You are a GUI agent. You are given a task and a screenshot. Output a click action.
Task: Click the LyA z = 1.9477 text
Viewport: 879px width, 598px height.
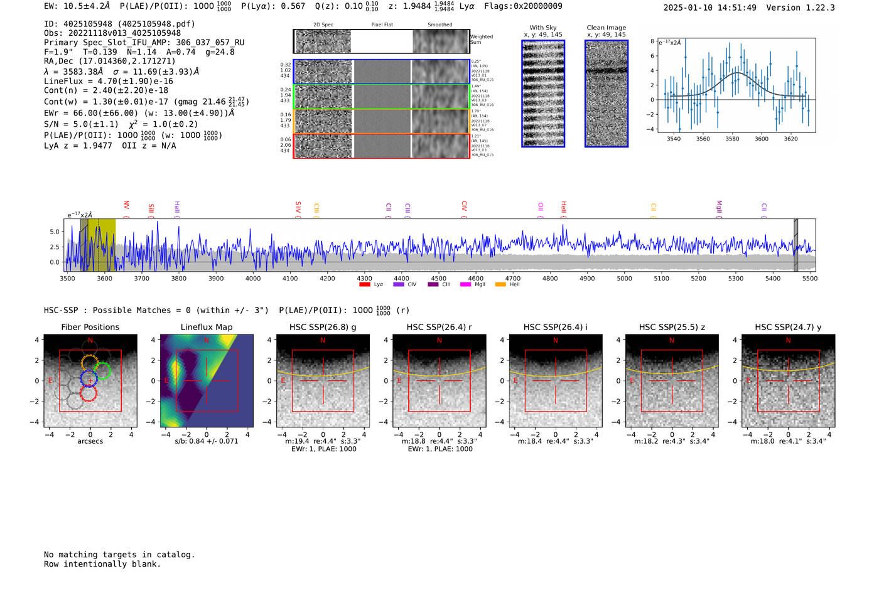click(78, 146)
